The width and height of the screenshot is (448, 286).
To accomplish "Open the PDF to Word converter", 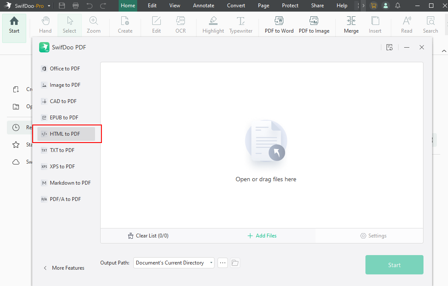I will pyautogui.click(x=279, y=24).
